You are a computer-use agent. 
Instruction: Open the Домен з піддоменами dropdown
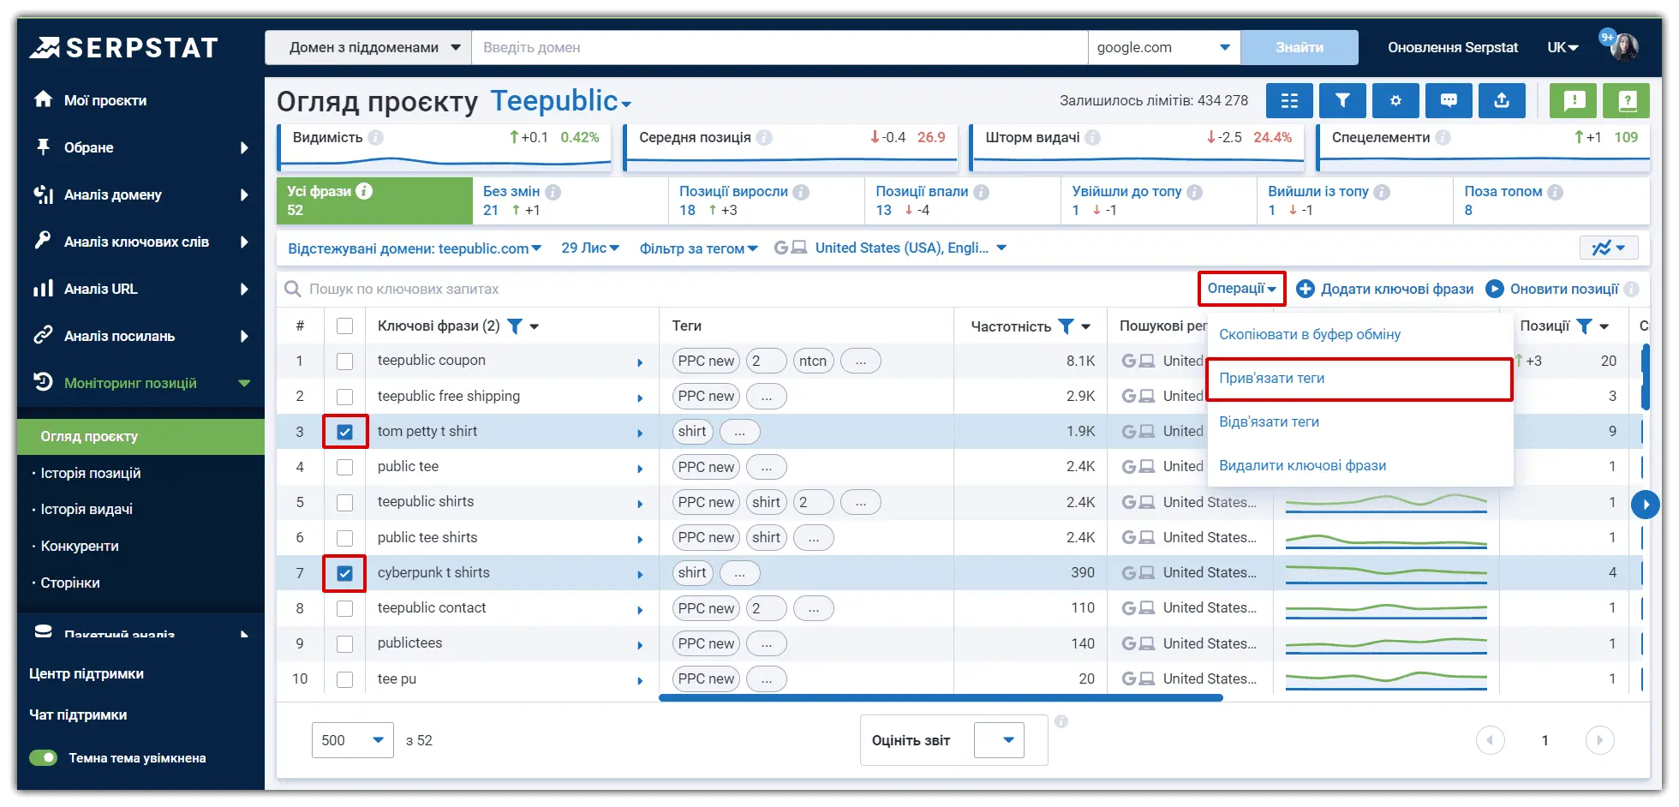[368, 47]
